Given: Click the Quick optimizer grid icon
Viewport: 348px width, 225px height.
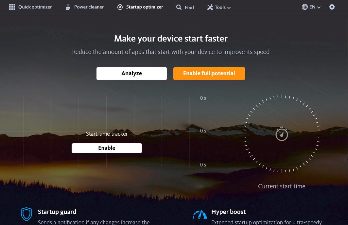Looking at the screenshot, I should coord(12,7).
